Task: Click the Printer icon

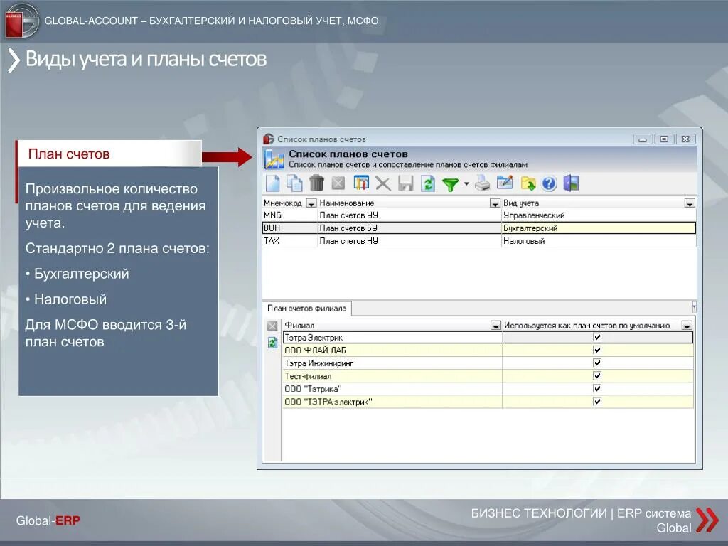Action: coord(483,183)
